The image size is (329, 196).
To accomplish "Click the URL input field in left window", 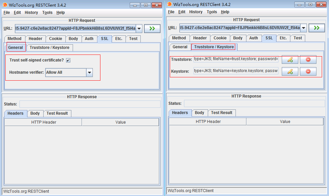I will [x=75, y=28].
